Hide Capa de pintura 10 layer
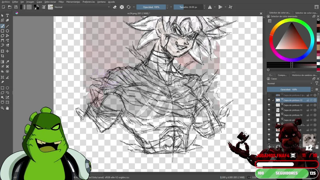 coord(269,115)
